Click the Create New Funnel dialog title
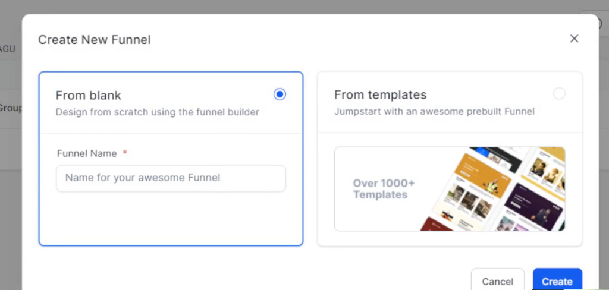This screenshot has height=290, width=609. click(x=95, y=40)
